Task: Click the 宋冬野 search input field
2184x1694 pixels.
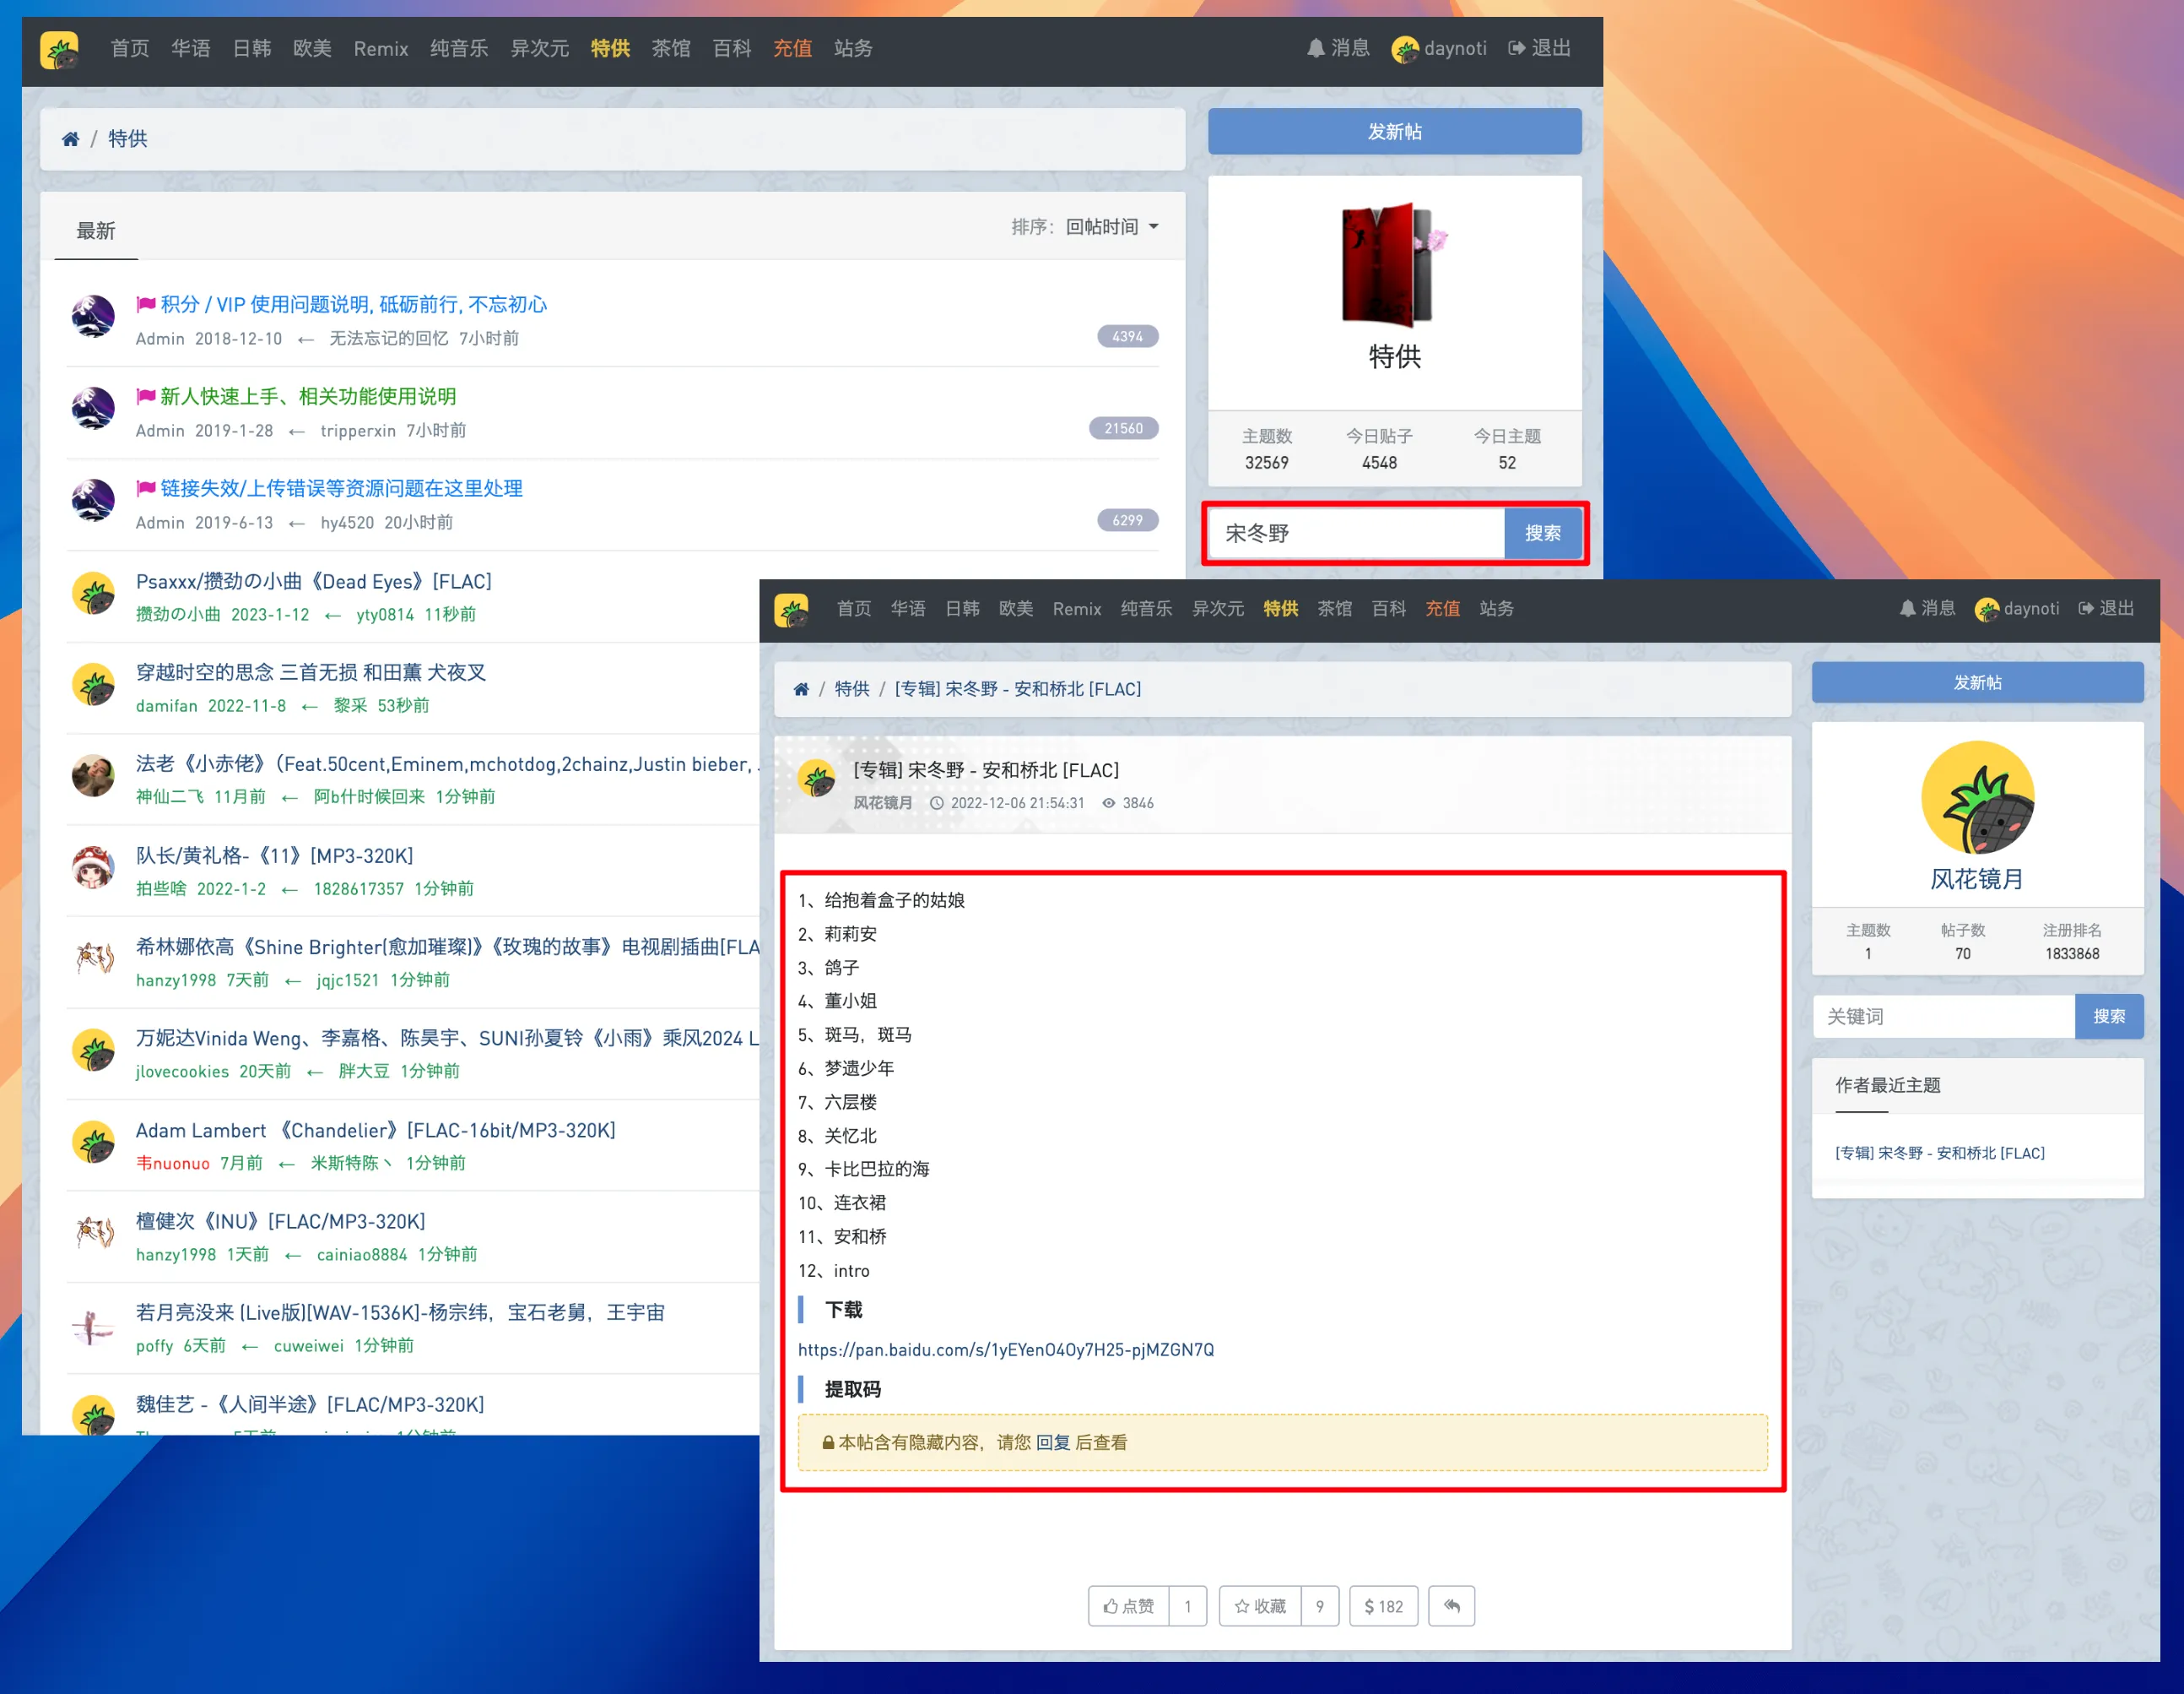Action: coord(1356,534)
